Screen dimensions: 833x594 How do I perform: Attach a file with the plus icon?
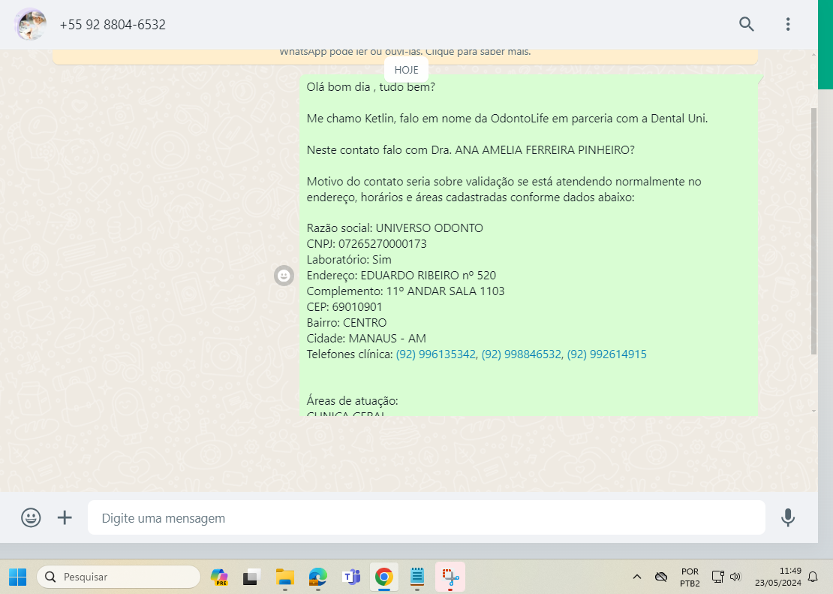(65, 517)
